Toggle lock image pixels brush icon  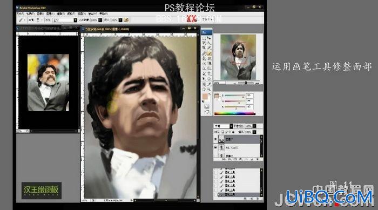point(227,132)
